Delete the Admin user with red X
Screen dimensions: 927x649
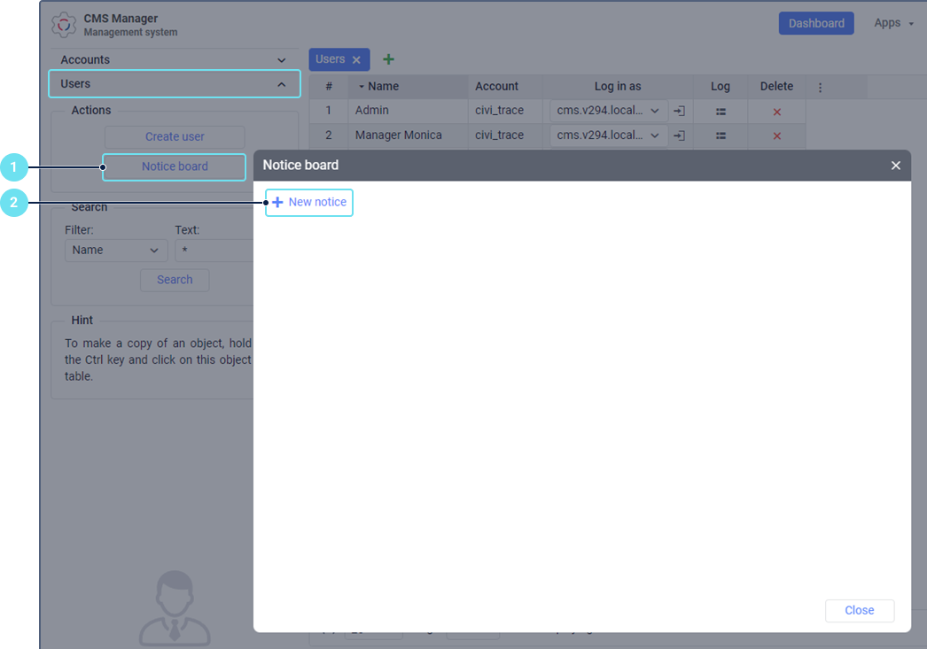[x=776, y=112]
